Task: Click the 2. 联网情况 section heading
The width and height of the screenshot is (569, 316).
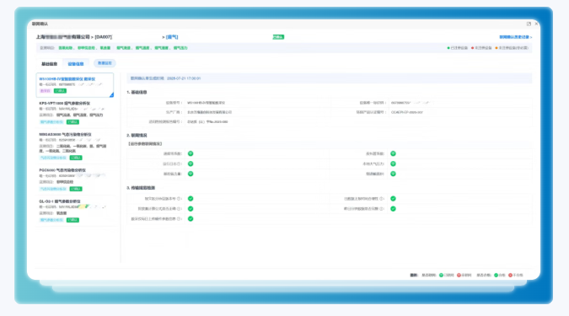Action: (137, 136)
